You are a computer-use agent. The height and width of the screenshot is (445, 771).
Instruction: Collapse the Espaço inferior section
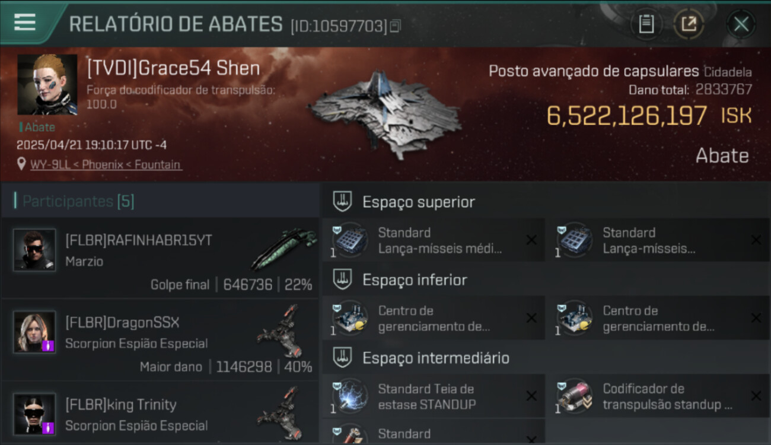pos(342,279)
